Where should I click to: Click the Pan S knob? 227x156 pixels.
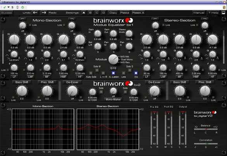(x=129, y=46)
